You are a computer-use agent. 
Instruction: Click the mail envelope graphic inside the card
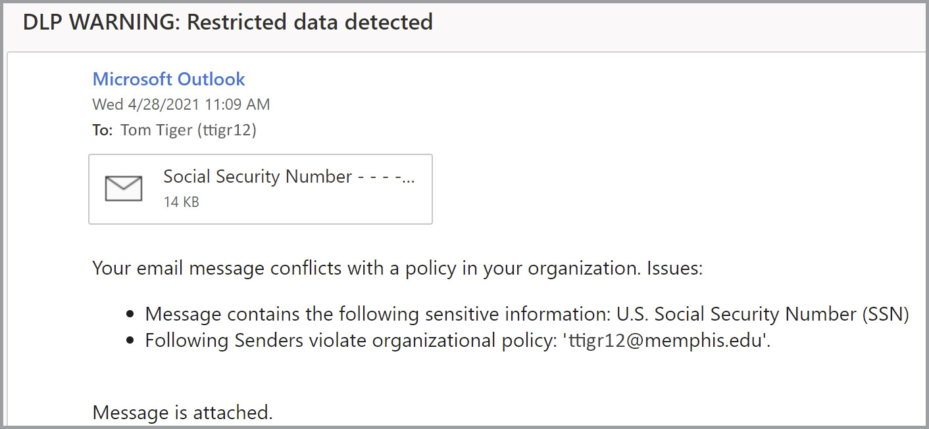122,188
